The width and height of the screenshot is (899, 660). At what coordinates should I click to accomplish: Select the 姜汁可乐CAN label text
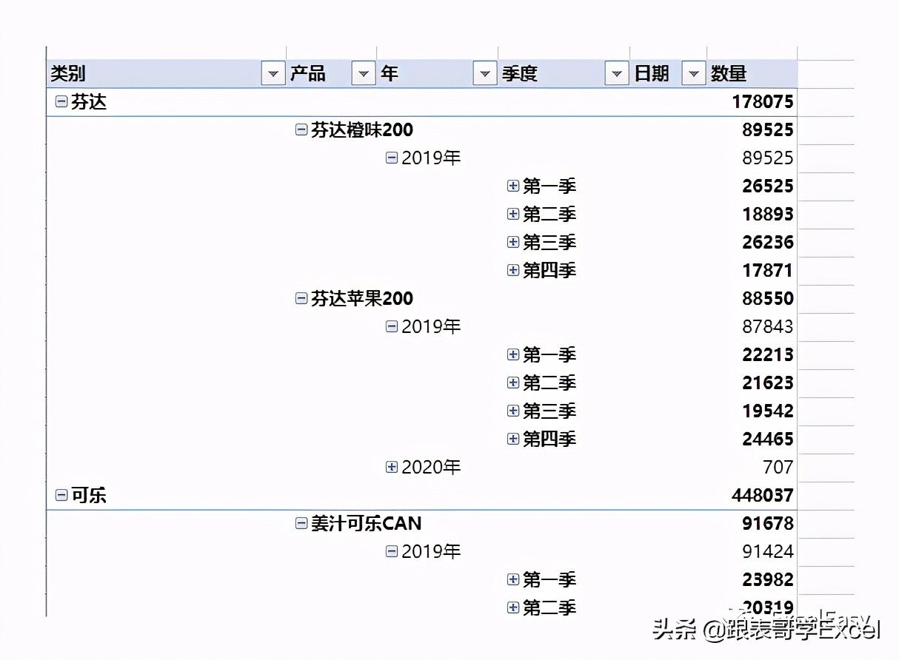[367, 524]
